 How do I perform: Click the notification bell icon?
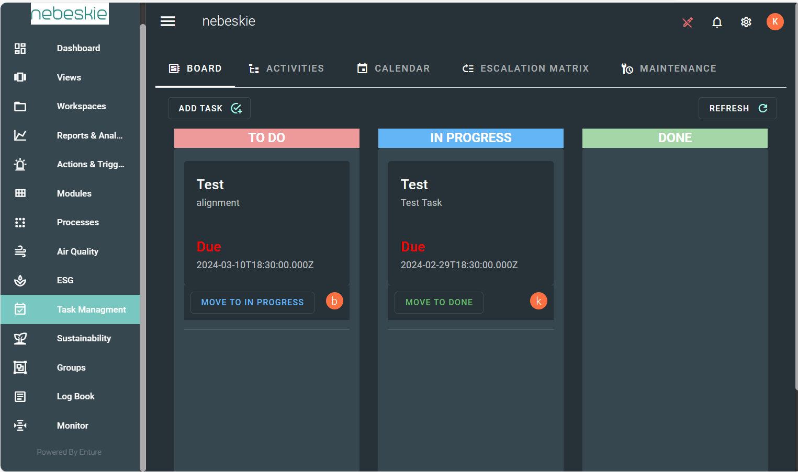tap(717, 22)
